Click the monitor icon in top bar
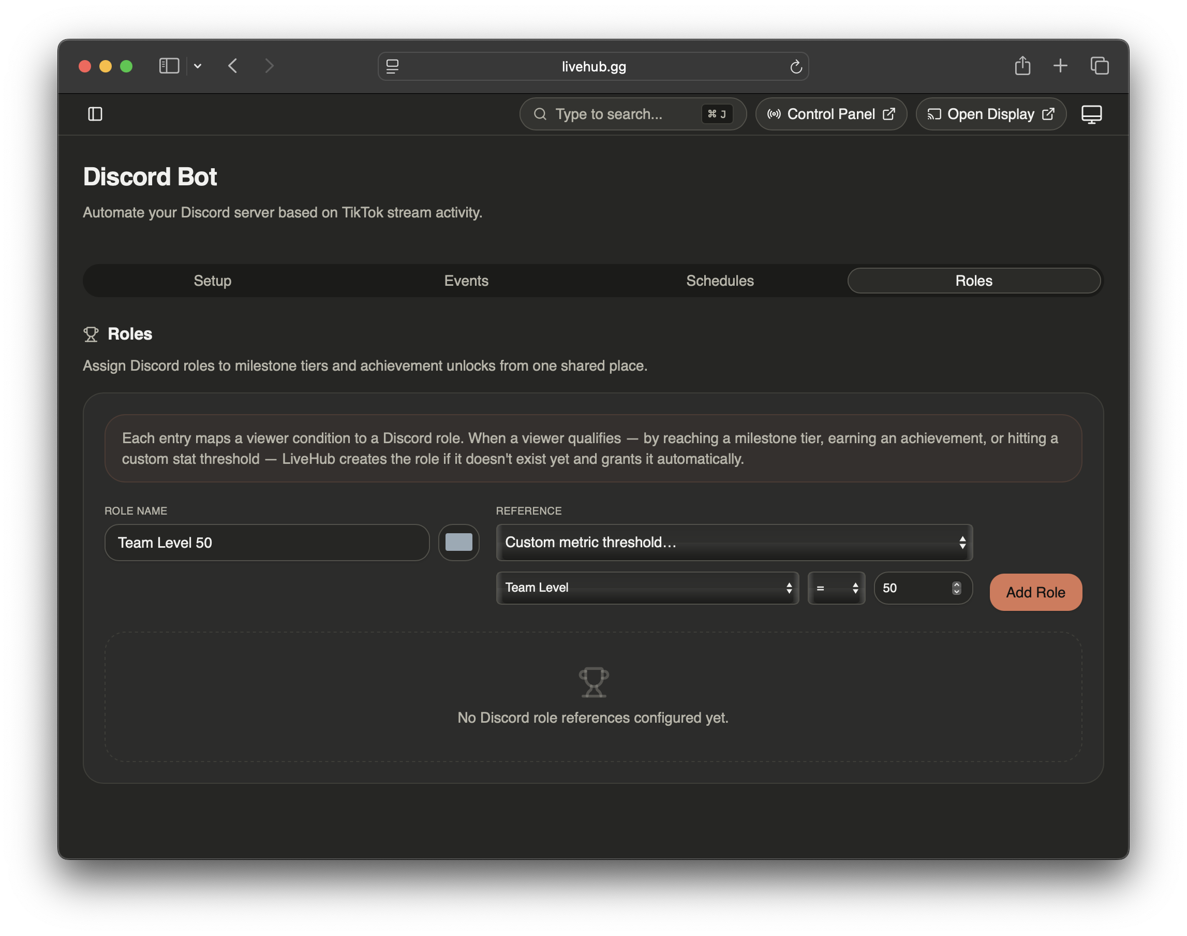Viewport: 1187px width, 936px height. click(x=1091, y=114)
